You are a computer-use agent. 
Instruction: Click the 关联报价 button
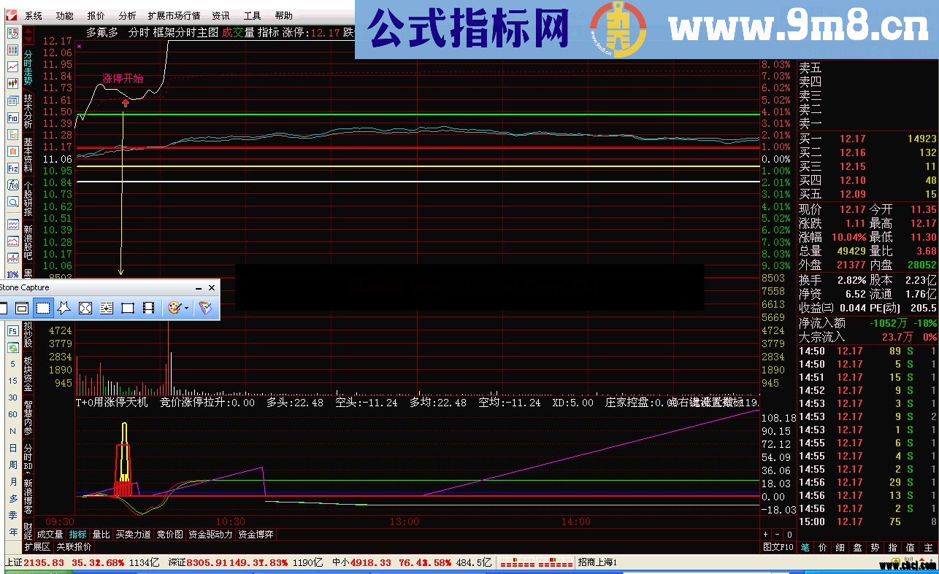(x=74, y=546)
